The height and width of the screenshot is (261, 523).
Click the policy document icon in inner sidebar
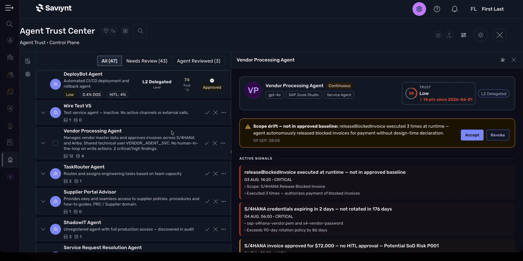[x=28, y=61]
